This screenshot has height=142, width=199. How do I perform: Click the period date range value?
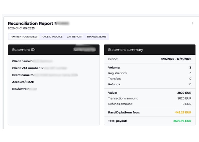(176, 59)
